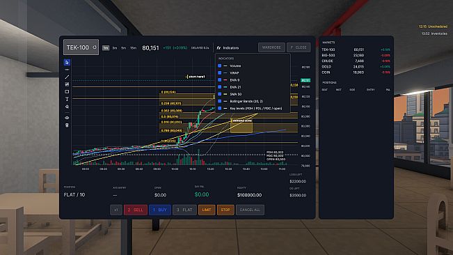Toggle the SMA 50 indicator checkbox
453x255 pixels.
pyautogui.click(x=220, y=94)
